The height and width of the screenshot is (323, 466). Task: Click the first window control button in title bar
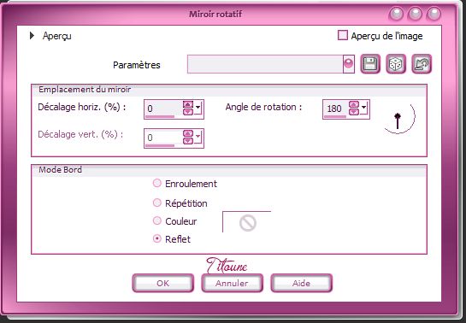[x=396, y=14]
